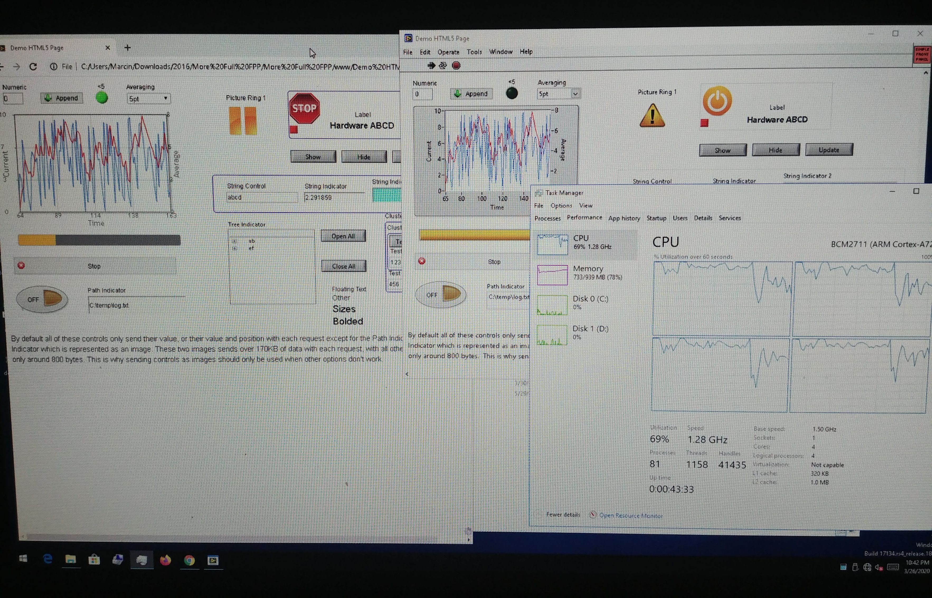Click the Hide button in left demo panel
Screen dimensions: 932x598
tap(363, 158)
